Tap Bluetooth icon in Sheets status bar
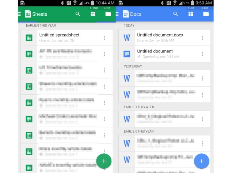Image resolution: width=232 pixels, height=173 pixels. tap(62, 3)
